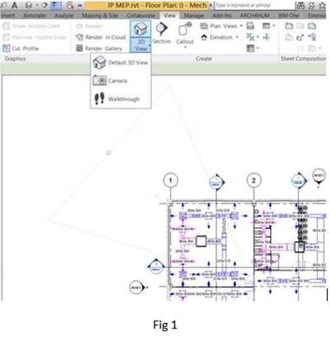The image size is (330, 338).
Task: Click Remove Hidden Lines button
Action: tap(34, 37)
